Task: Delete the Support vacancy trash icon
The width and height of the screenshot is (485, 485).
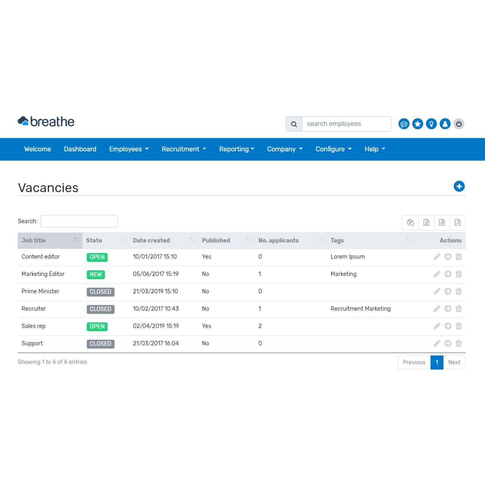Action: pos(458,343)
